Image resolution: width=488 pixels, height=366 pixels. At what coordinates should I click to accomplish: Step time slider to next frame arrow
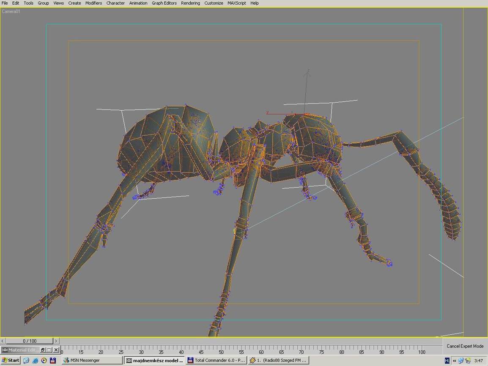pos(56,341)
